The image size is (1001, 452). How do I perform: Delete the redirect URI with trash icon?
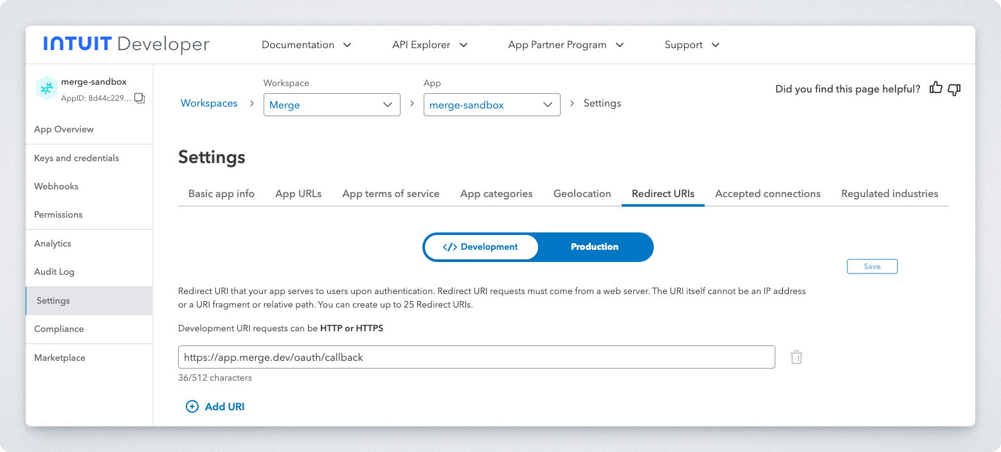click(x=797, y=358)
